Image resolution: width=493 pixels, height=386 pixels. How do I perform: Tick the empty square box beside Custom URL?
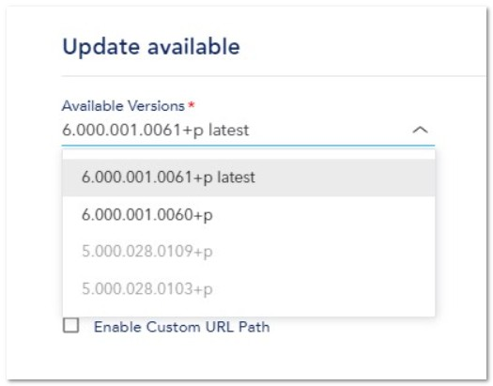[71, 325]
